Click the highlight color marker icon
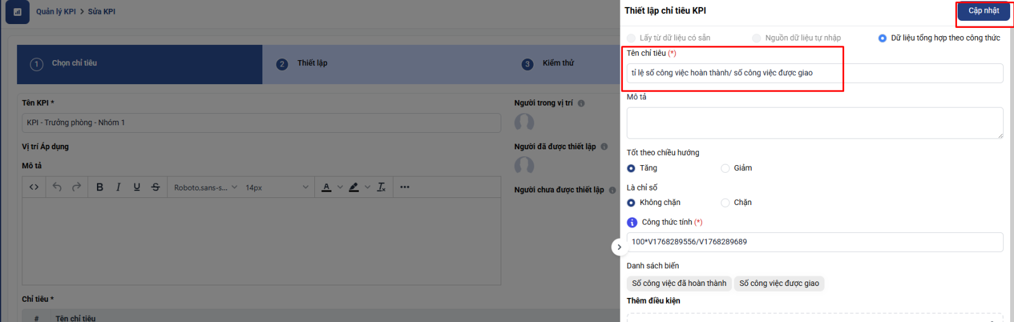Screen dimensions: 1014x322 [354, 187]
